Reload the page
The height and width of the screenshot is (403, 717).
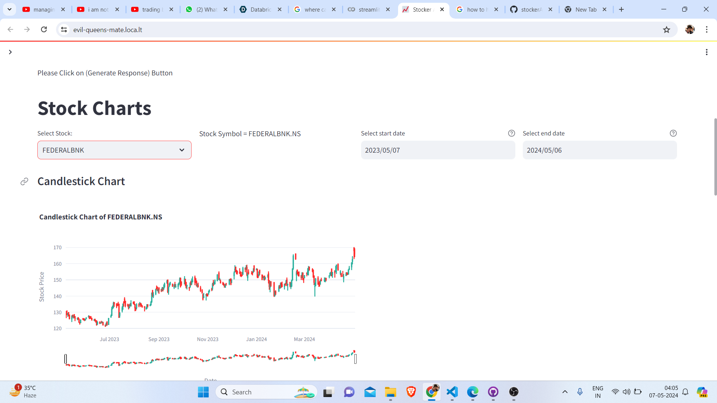click(44, 29)
